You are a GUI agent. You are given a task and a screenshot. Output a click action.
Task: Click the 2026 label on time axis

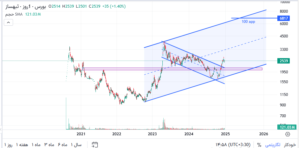point(264,134)
